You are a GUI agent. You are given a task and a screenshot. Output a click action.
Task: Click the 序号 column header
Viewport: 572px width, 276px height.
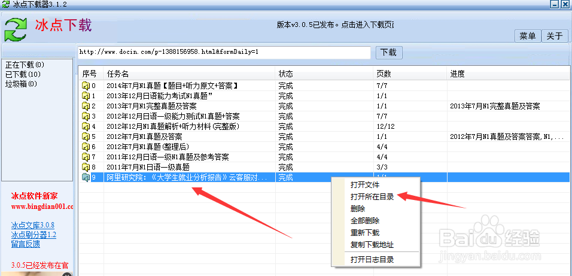(91, 74)
